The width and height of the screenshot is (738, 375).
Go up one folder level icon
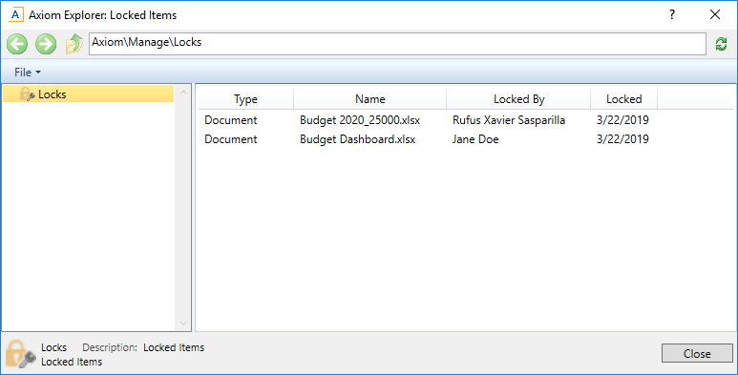(74, 44)
